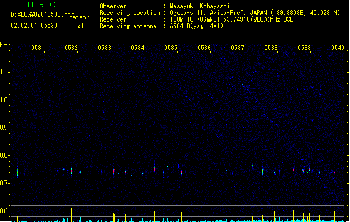Click the 0536 time marker

pyautogui.click(x=204, y=47)
